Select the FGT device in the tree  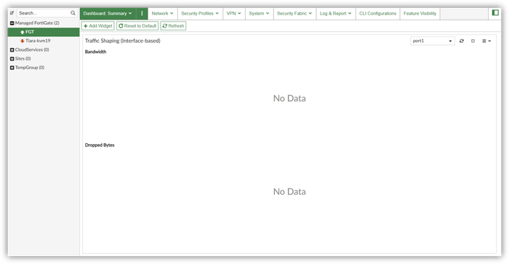(44, 32)
